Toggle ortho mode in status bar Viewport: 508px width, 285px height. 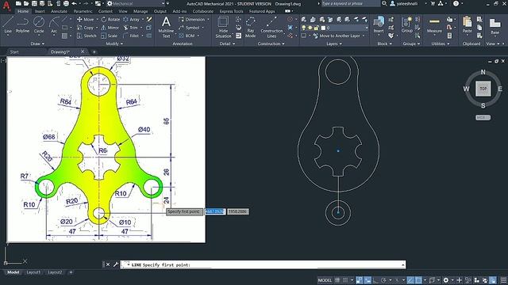pyautogui.click(x=375, y=280)
